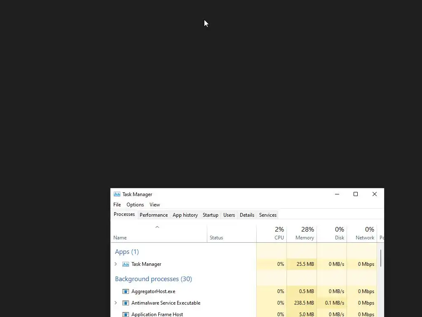Click the Antimalware Service Executable icon
Viewport: 422px width, 317px height.
[125, 303]
